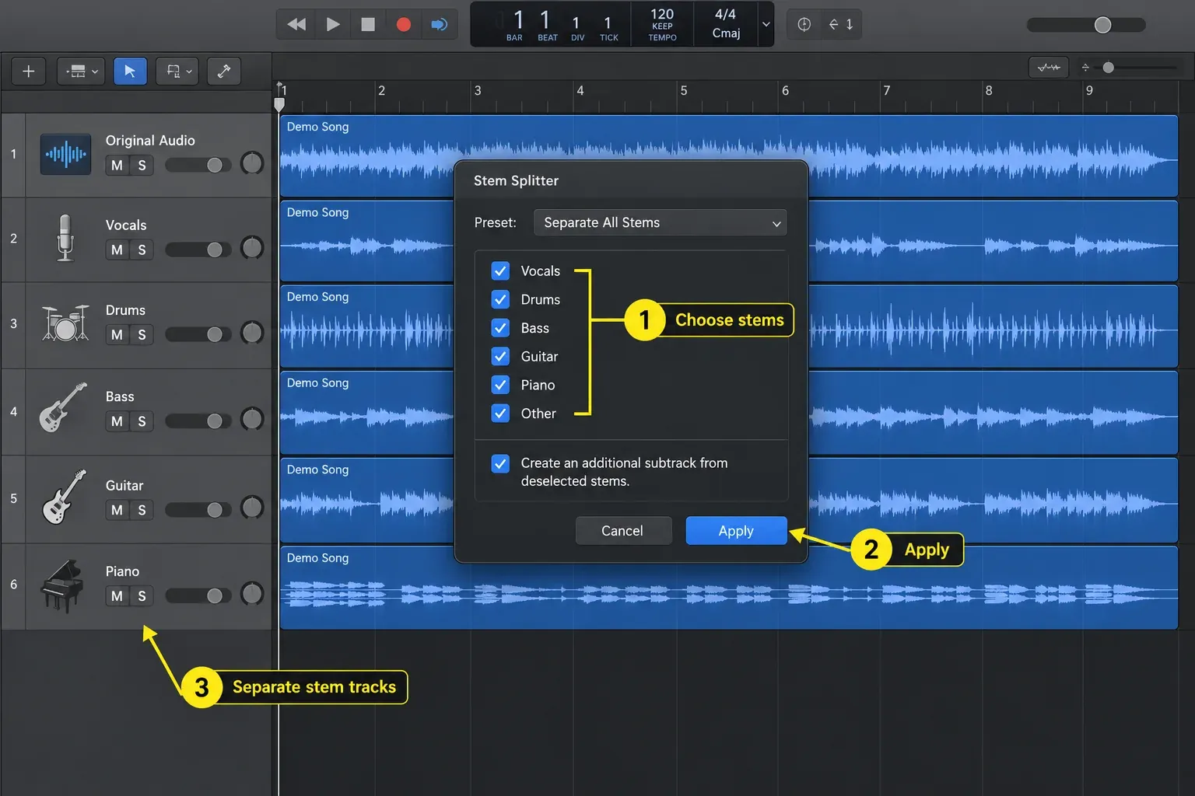
Task: Click the metronome icon in transport bar
Action: [x=804, y=24]
